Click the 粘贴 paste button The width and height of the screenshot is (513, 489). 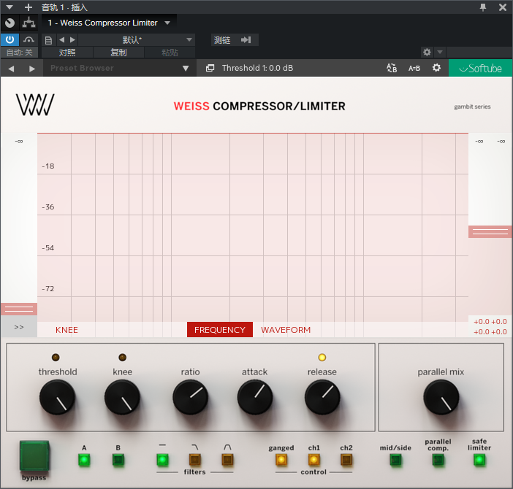(170, 53)
